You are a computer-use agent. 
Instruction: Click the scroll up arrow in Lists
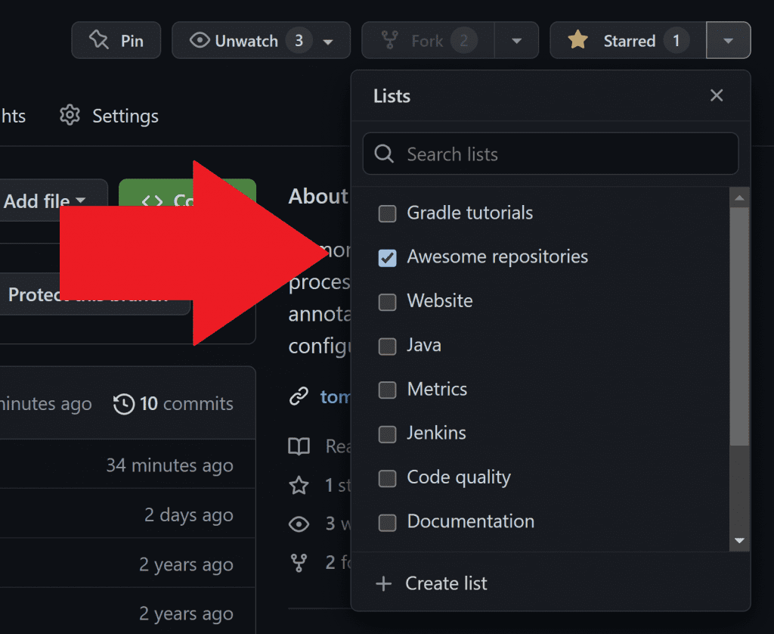point(739,199)
